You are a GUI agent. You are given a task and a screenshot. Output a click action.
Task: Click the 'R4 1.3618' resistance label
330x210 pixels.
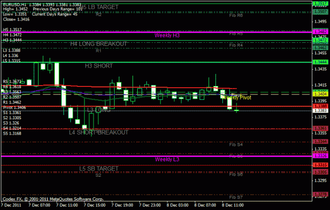coord(12,87)
